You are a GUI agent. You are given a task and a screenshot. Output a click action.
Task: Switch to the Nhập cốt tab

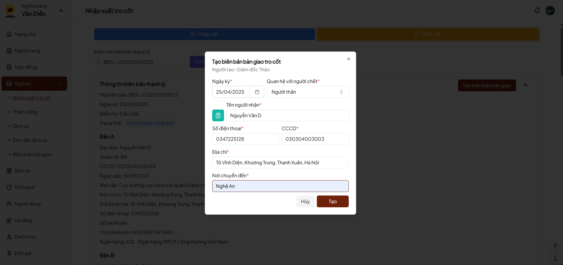pos(204,34)
